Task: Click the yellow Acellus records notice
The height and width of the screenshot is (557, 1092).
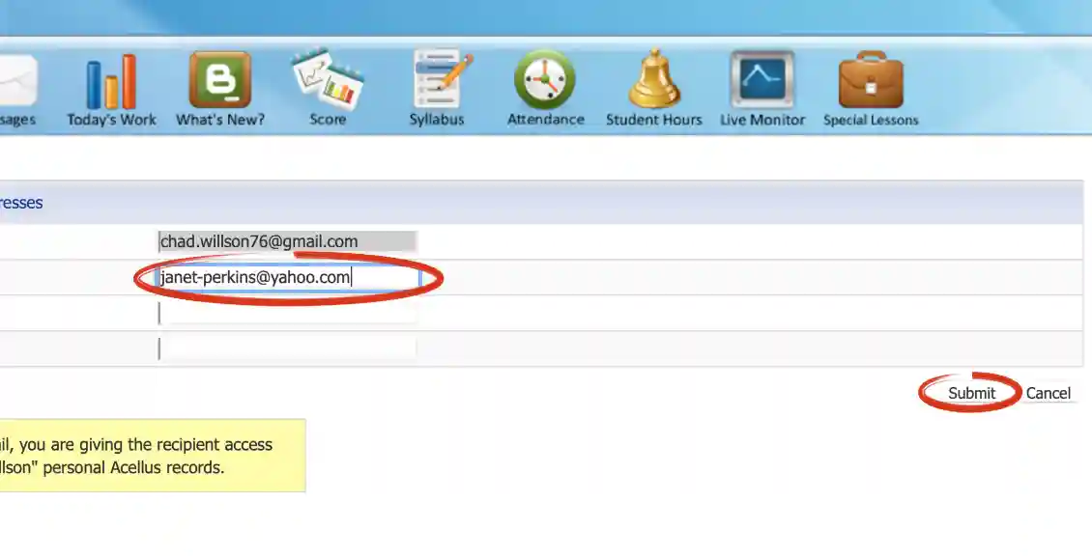Action: (153, 456)
